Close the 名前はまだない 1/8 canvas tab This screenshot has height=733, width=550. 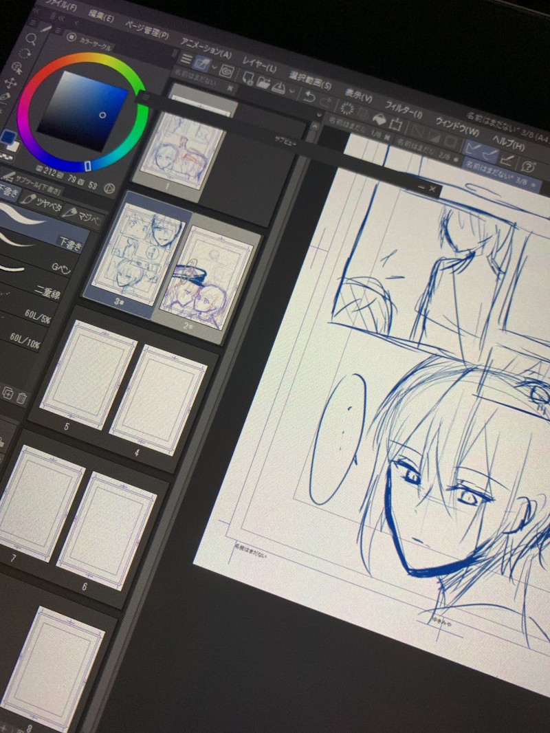point(387,137)
